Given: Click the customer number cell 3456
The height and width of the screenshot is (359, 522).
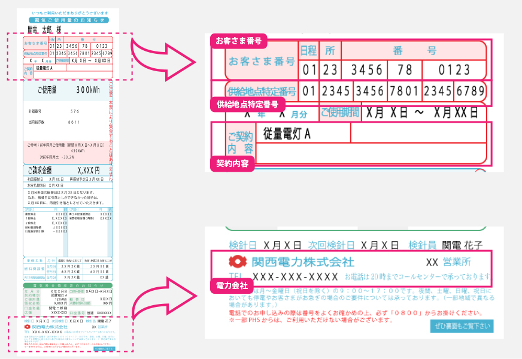Looking at the screenshot, I should 367,69.
